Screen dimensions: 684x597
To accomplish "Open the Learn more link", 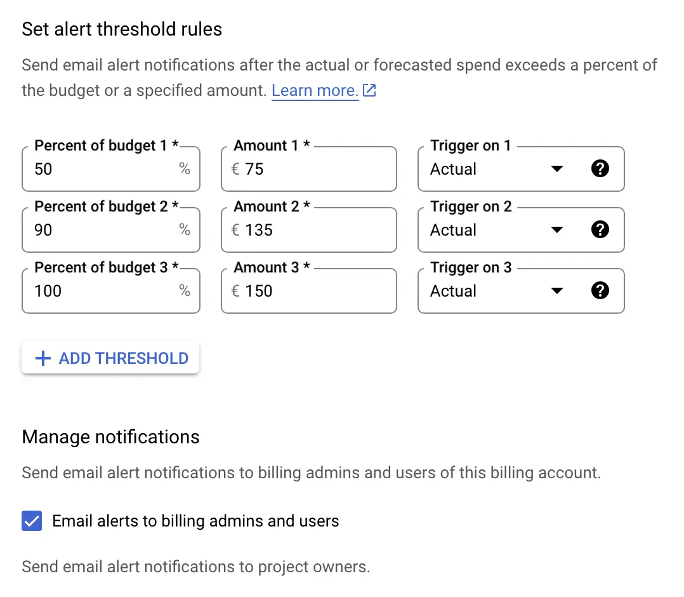I will point(315,91).
